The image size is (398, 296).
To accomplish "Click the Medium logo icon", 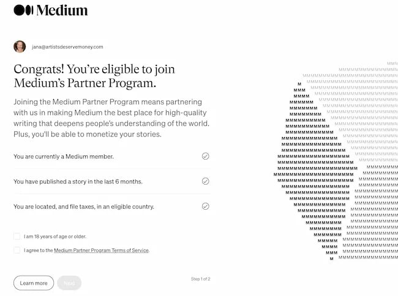I will [24, 10].
